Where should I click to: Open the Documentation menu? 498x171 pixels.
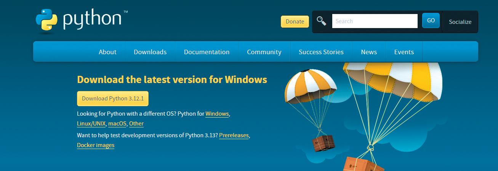(207, 52)
